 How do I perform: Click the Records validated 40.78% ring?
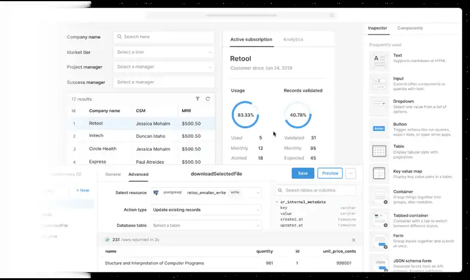click(x=298, y=115)
